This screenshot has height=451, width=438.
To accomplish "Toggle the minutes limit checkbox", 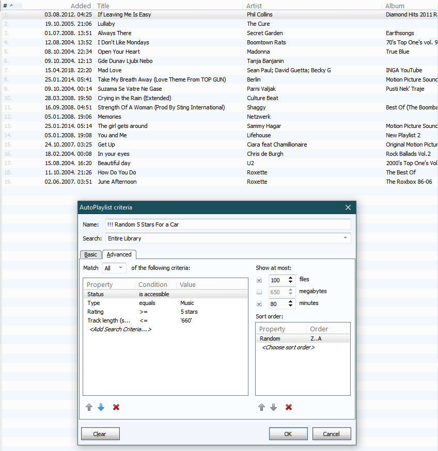I will pyautogui.click(x=259, y=303).
